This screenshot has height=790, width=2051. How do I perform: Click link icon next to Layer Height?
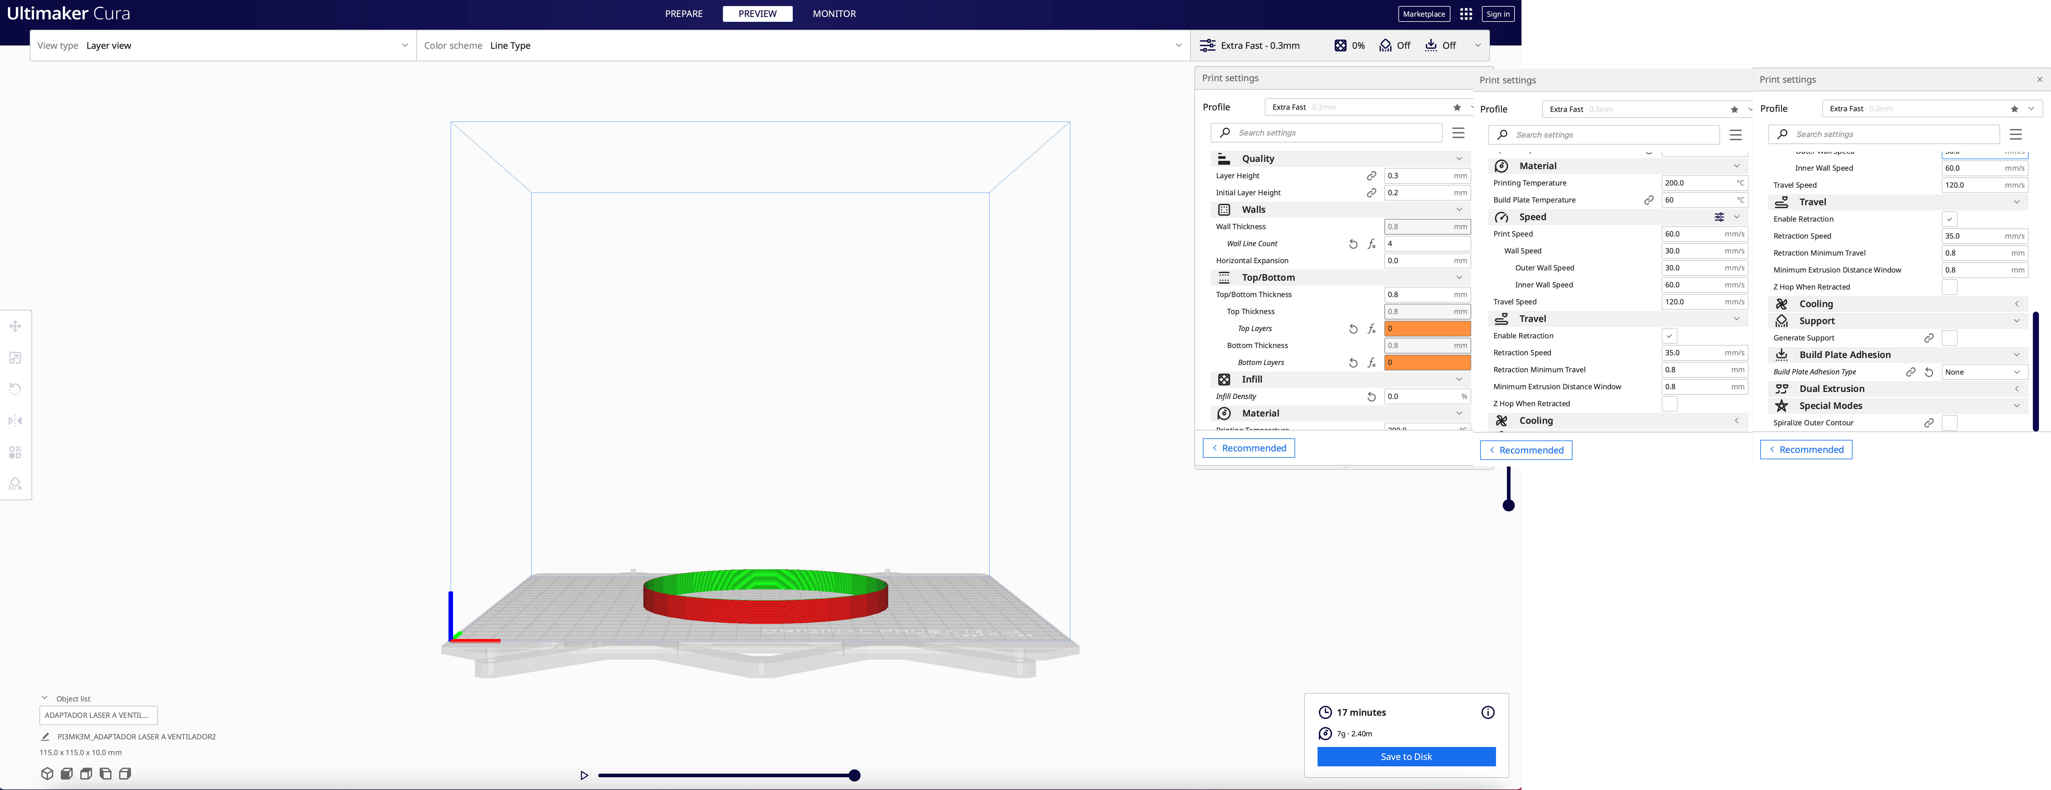(x=1371, y=176)
